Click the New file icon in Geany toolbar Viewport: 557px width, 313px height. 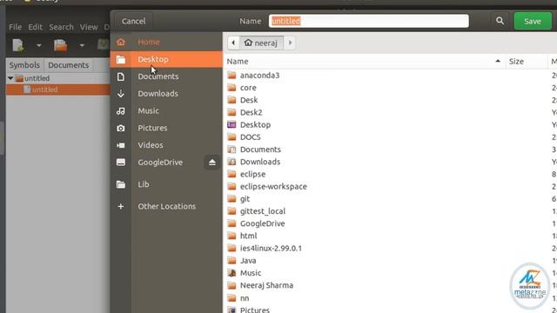pyautogui.click(x=18, y=45)
